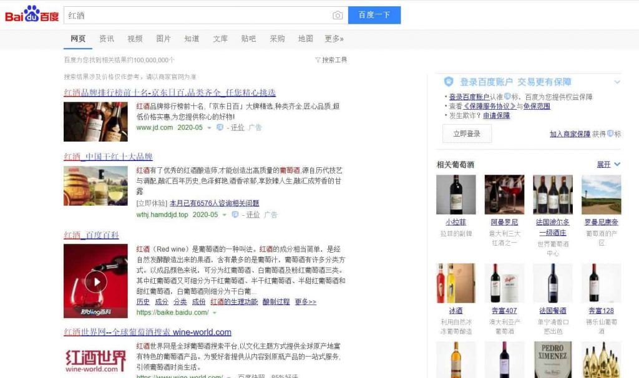Open the 分类 sublink of 百度百科
Viewport: 639px width, 378px height.
click(x=180, y=302)
